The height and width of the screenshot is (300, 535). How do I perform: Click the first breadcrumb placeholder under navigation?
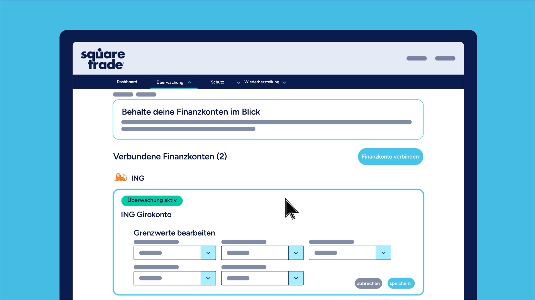(x=123, y=94)
